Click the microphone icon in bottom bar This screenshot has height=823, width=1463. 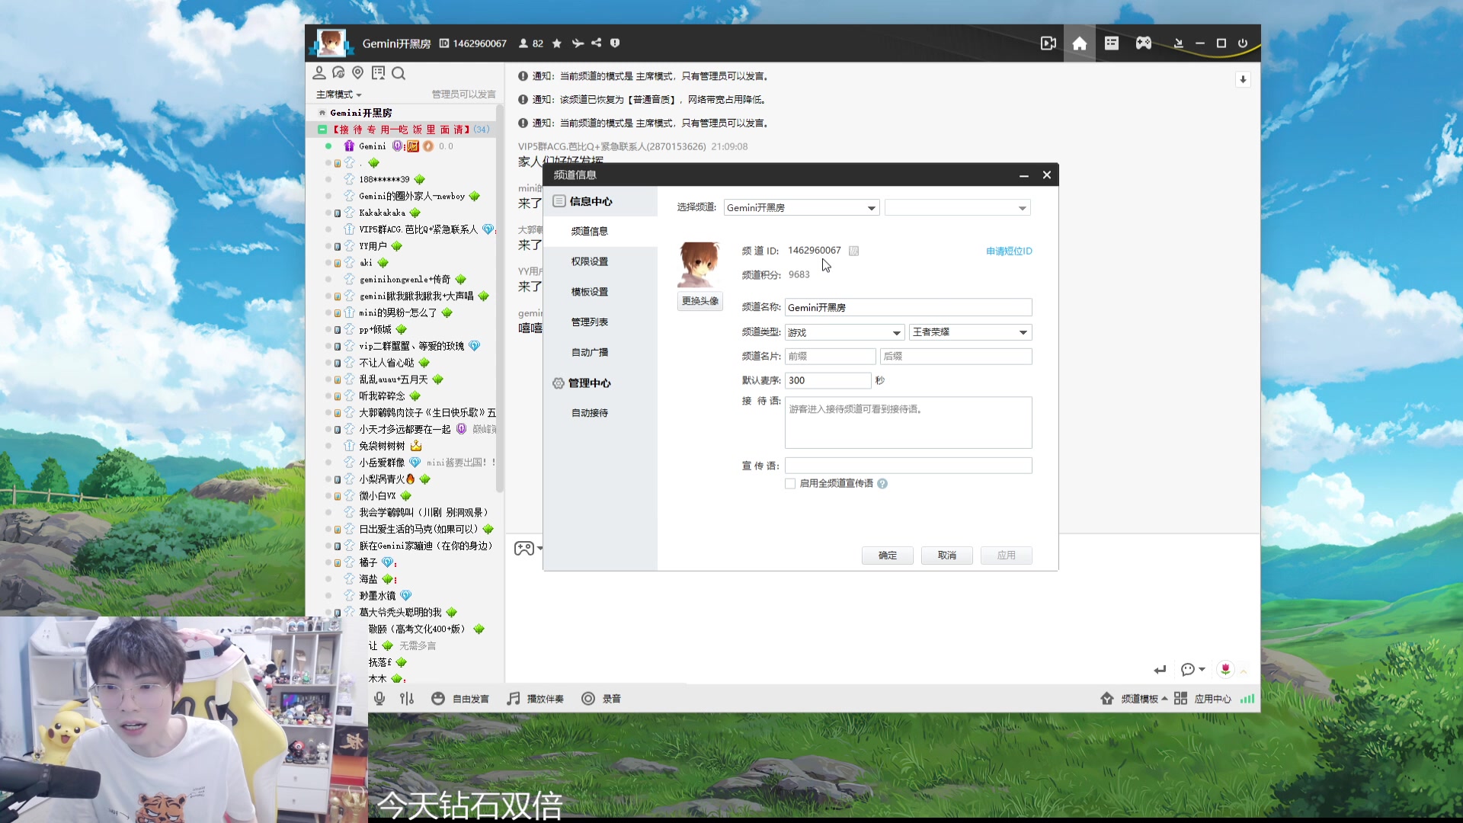point(379,699)
